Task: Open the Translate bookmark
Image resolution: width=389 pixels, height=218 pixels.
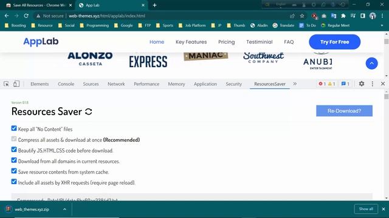Action: click(x=283, y=25)
